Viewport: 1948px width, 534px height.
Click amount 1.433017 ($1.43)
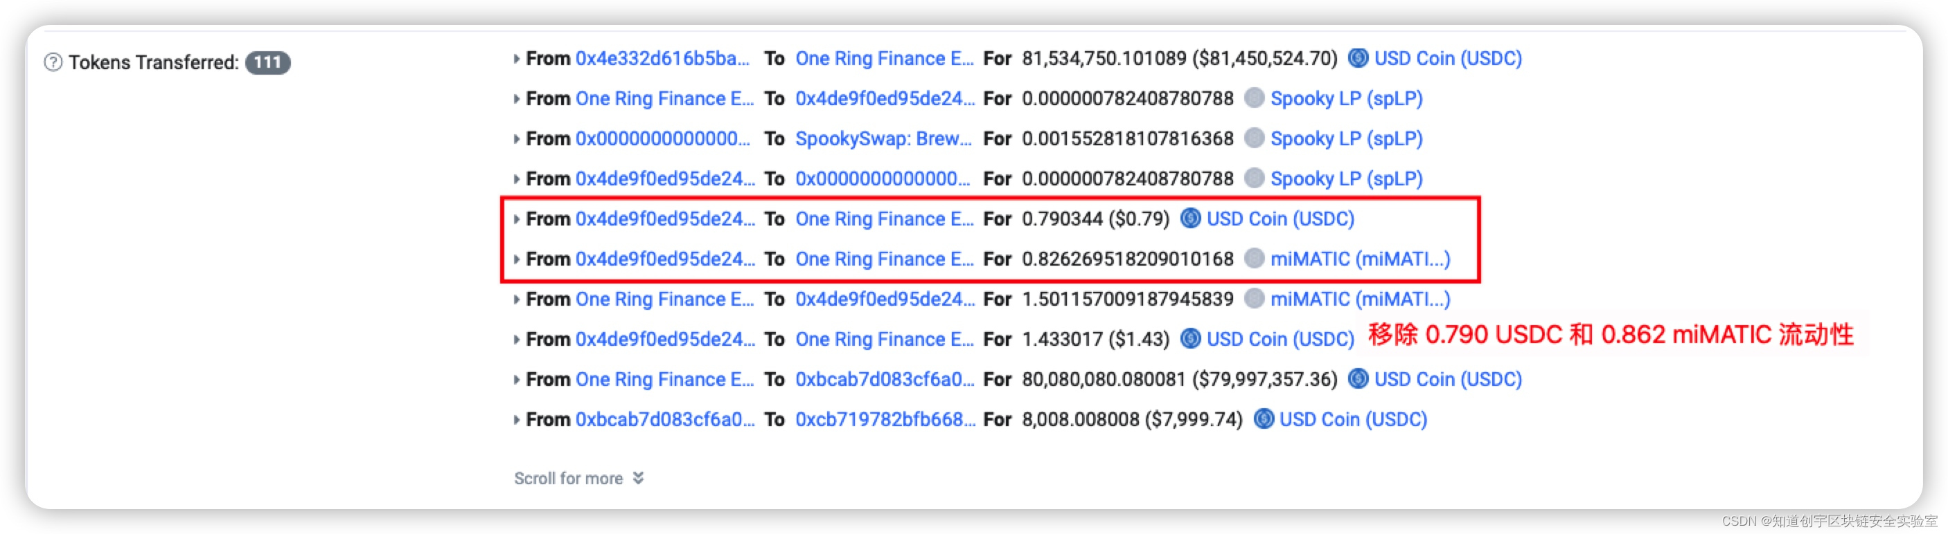coord(1095,338)
